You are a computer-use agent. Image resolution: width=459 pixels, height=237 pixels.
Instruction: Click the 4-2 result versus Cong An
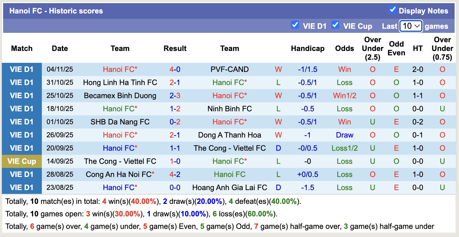[x=175, y=174]
